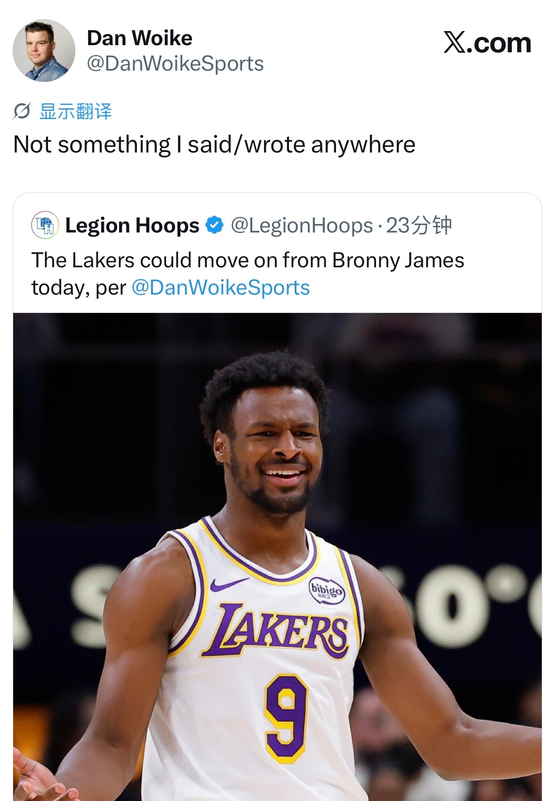Click the Legion Hoops account name
The width and height of the screenshot is (554, 801).
(132, 225)
